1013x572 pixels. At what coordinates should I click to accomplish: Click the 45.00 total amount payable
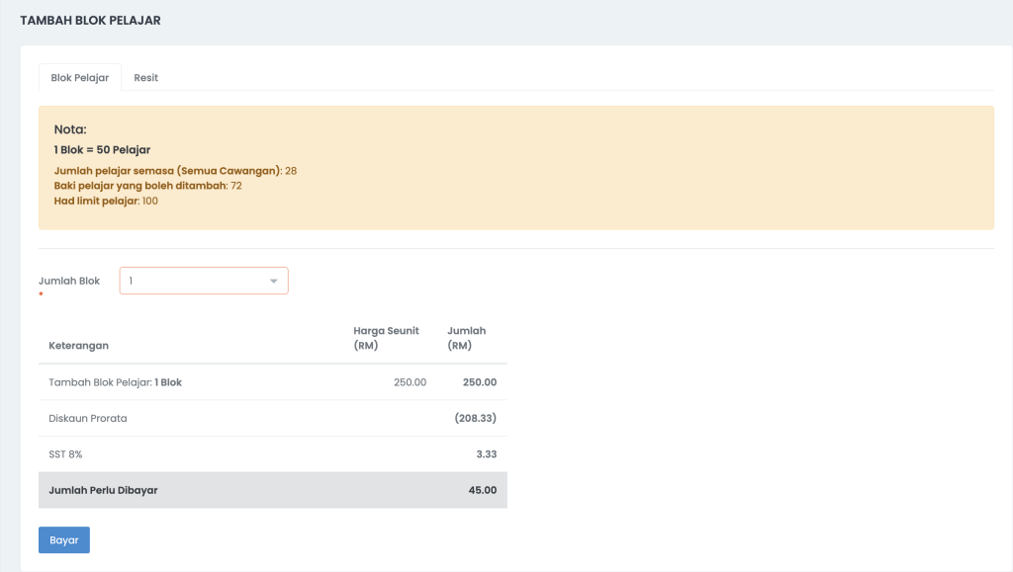coord(482,490)
